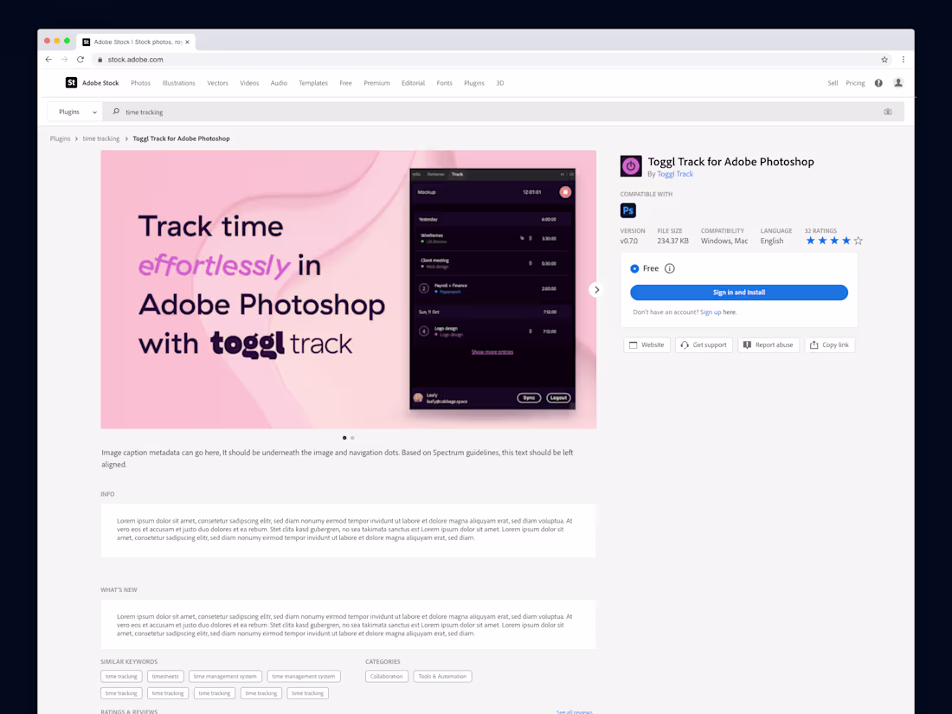Screen dimensions: 952x714
Task: Click the next arrow on the image carousel
Action: pos(595,290)
